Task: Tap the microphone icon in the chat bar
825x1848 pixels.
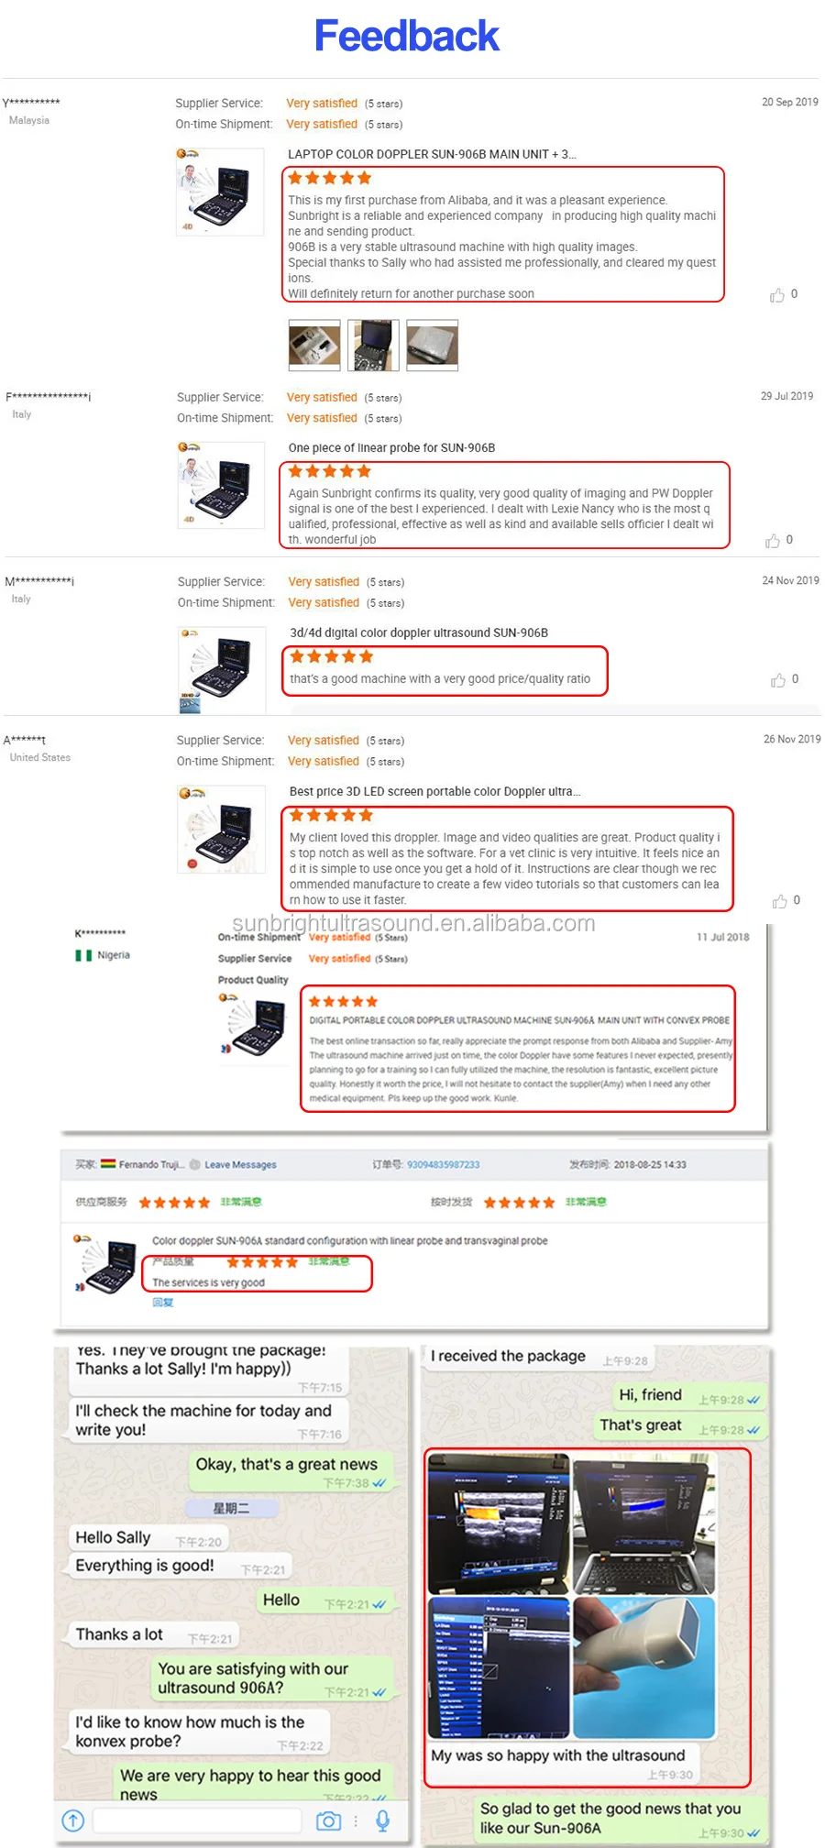Action: pyautogui.click(x=383, y=1820)
